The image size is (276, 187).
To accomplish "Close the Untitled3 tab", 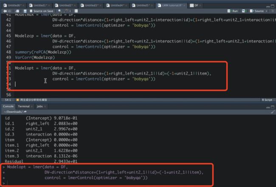I will coord(101,6).
